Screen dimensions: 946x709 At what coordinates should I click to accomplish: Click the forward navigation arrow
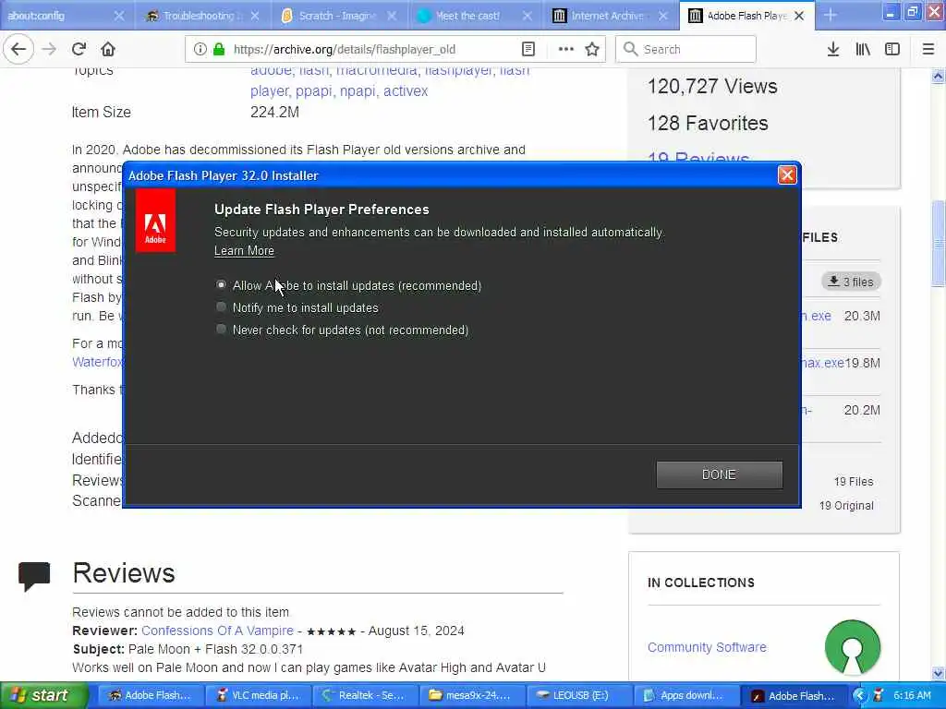pos(49,49)
